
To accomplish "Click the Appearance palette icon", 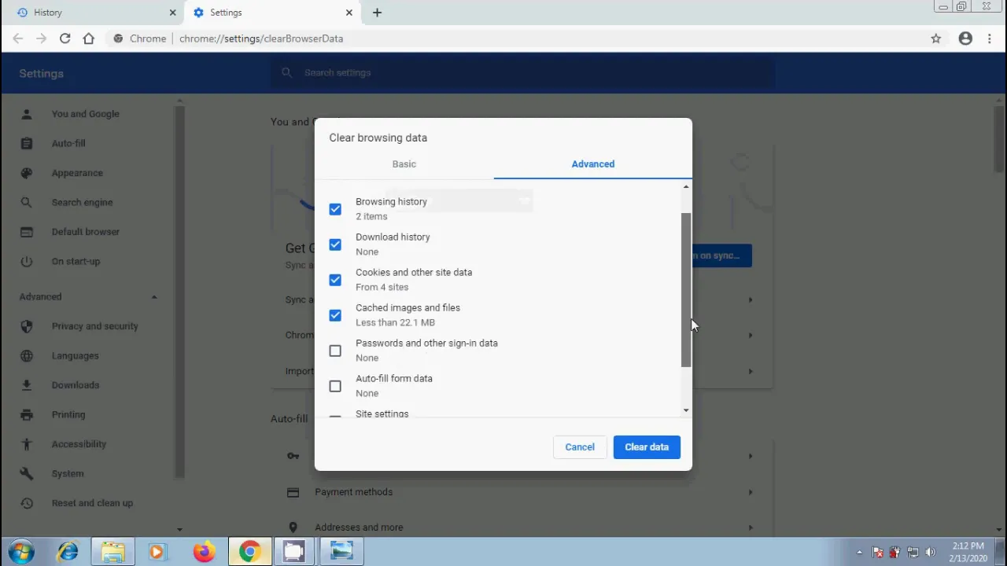I will tap(27, 173).
